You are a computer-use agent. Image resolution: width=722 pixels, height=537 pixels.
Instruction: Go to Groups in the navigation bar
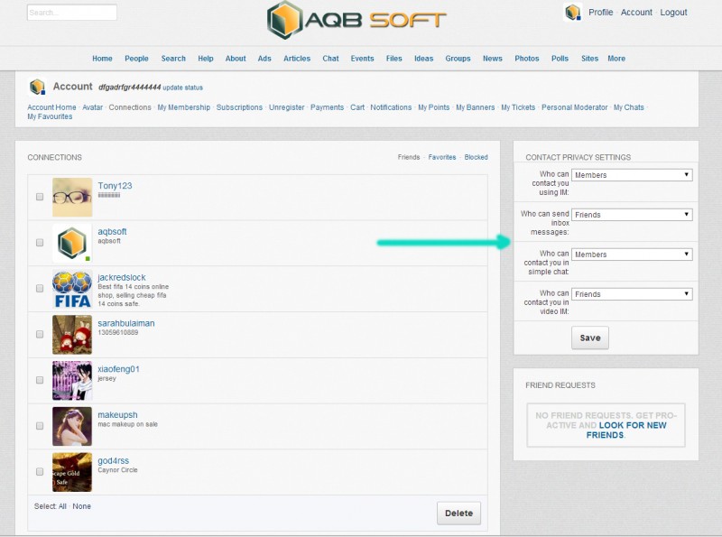[458, 59]
